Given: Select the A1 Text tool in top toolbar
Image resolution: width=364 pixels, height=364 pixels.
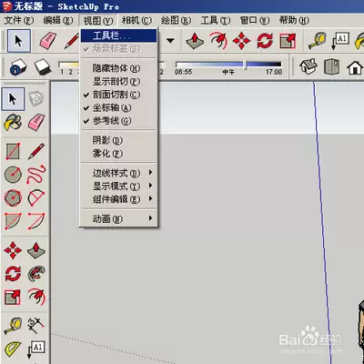Looking at the screenshot, I should (340, 41).
